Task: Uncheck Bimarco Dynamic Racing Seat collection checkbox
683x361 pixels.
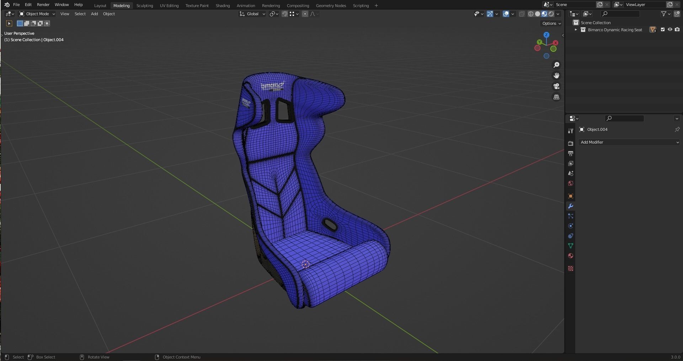Action: point(663,30)
